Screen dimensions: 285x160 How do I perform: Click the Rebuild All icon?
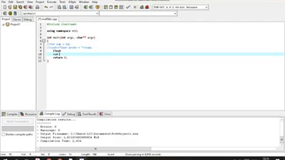(121, 7)
